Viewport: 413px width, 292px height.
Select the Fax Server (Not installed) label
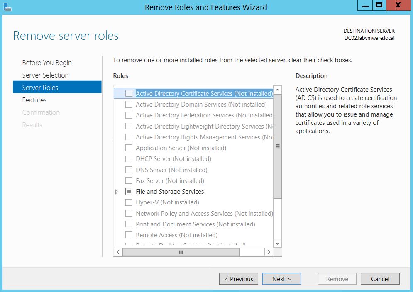pos(170,180)
